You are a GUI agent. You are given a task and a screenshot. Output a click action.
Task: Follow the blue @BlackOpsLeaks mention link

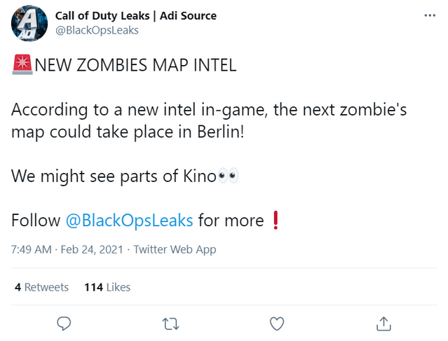(129, 220)
